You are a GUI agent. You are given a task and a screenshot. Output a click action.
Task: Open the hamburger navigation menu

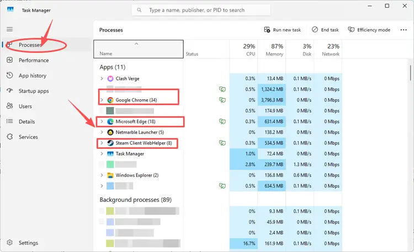(x=10, y=29)
